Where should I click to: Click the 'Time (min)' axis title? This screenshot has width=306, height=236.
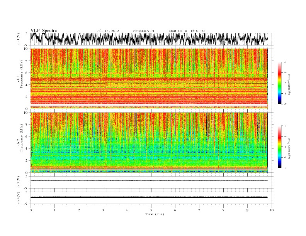click(155, 214)
